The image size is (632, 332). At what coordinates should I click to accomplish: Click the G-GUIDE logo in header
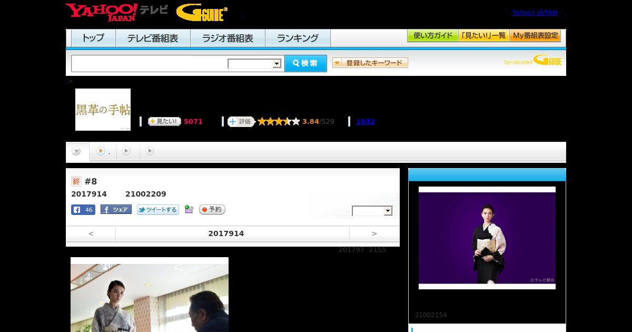coord(202,13)
